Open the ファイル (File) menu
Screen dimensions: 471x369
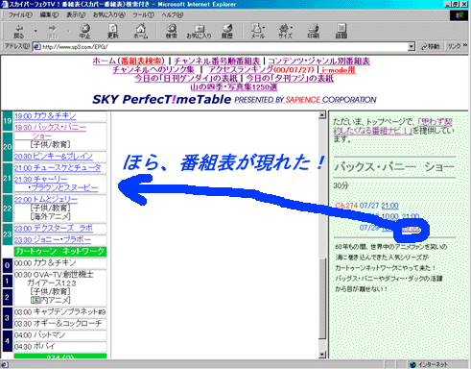coord(20,14)
